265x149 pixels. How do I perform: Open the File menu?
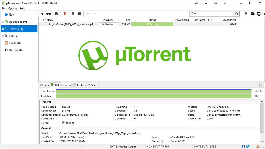click(x=4, y=8)
